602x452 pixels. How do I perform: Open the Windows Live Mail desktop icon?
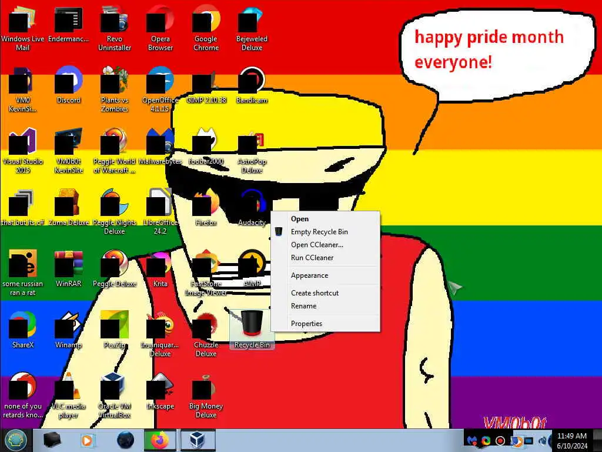tap(22, 28)
